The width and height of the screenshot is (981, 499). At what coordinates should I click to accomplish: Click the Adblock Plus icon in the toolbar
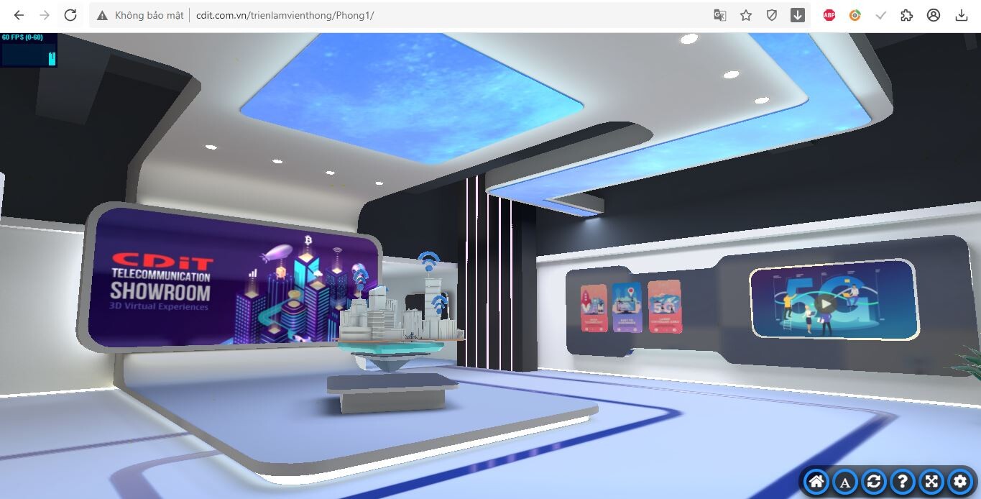[828, 14]
